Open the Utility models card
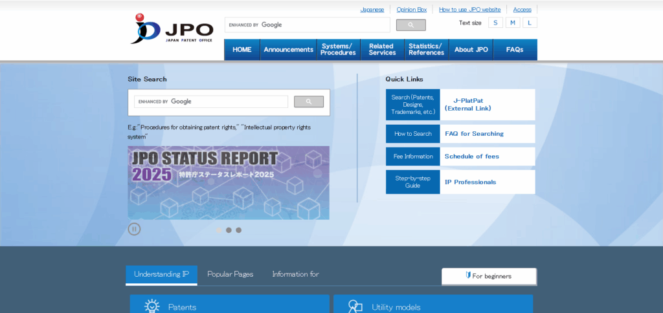 click(x=433, y=304)
